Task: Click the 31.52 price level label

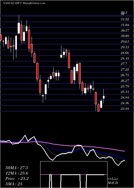Action: [x=125, y=19]
